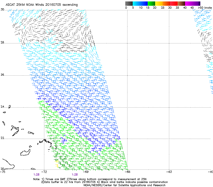Click longitude label '-66'
Screen dimensions: 213x187
click(x=128, y=172)
